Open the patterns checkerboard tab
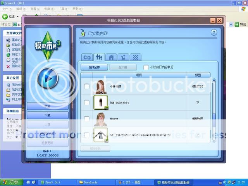Viewport: 248px width, 186px height. coord(135,57)
